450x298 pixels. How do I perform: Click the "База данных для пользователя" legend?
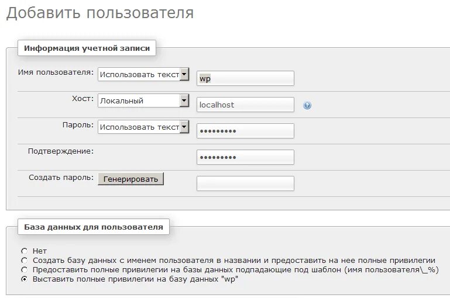(94, 227)
